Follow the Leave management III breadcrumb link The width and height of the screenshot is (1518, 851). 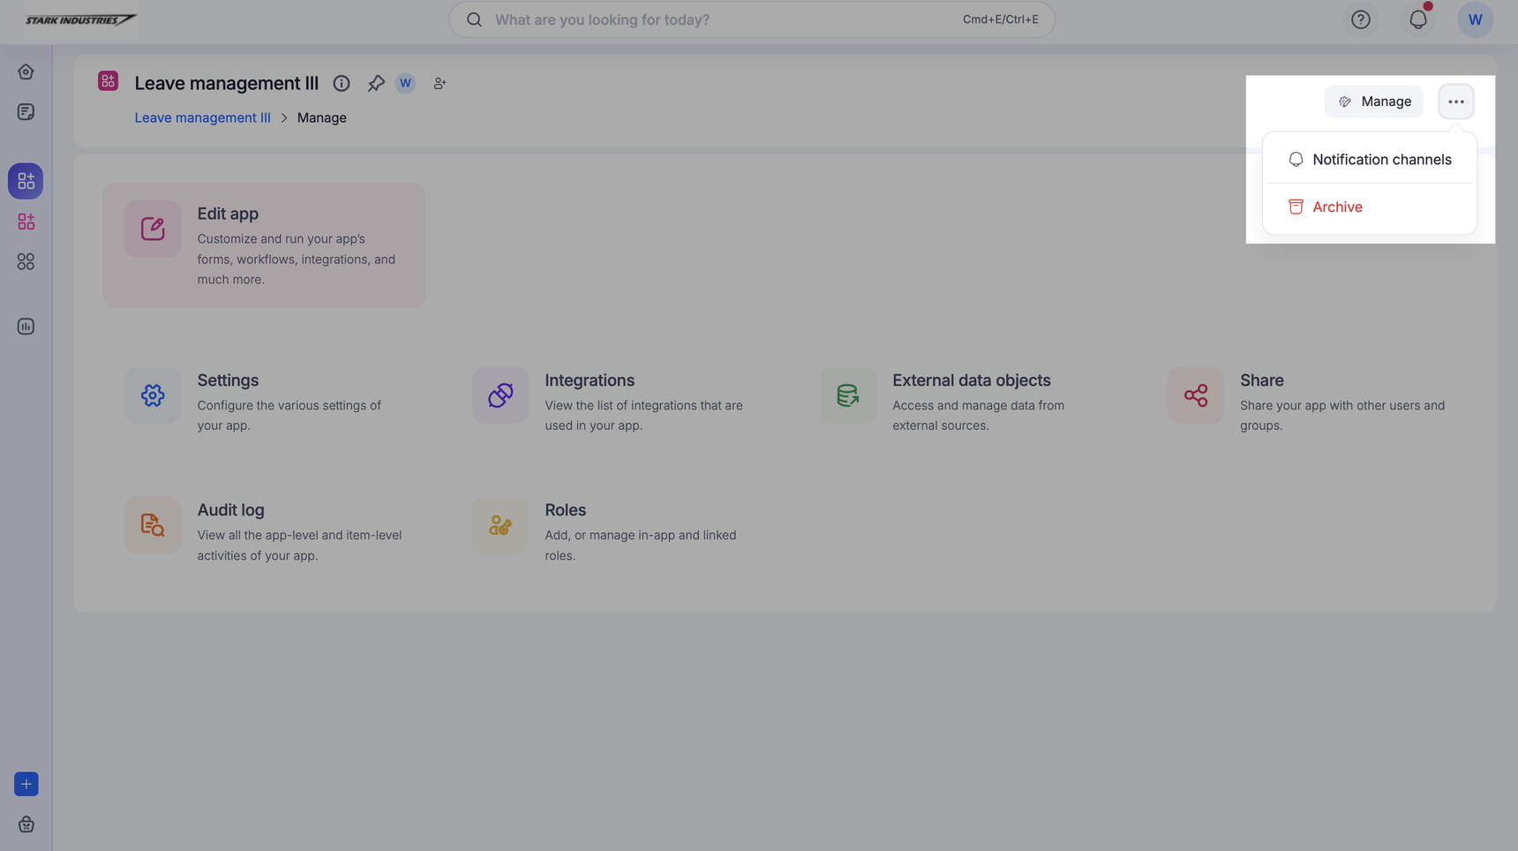click(x=202, y=117)
